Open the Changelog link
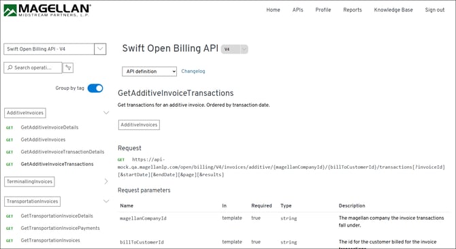This screenshot has width=456, height=249. 193,71
